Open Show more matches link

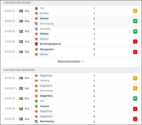pyautogui.click(x=69, y=61)
